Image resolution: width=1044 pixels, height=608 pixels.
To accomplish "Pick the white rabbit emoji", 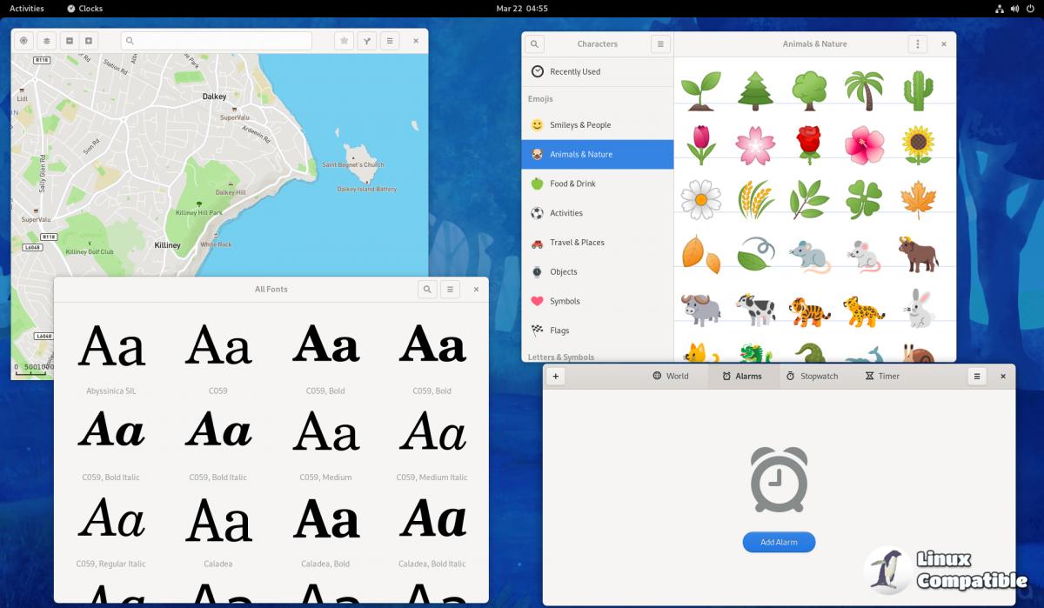I will click(x=918, y=309).
